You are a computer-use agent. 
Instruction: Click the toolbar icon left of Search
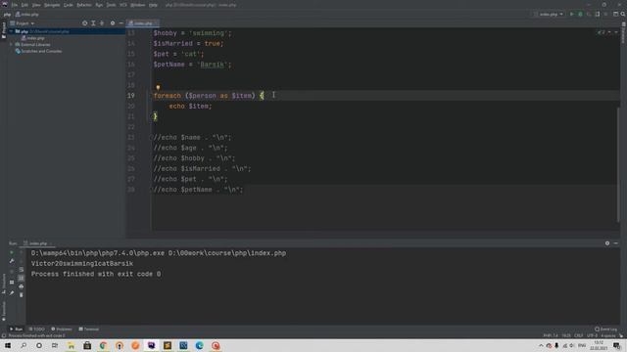[616, 14]
